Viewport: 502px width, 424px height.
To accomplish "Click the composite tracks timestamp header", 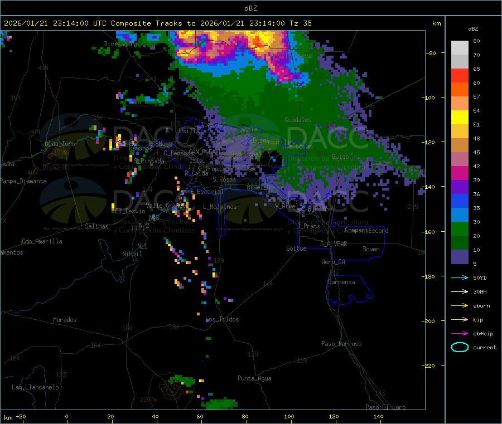I will point(157,23).
